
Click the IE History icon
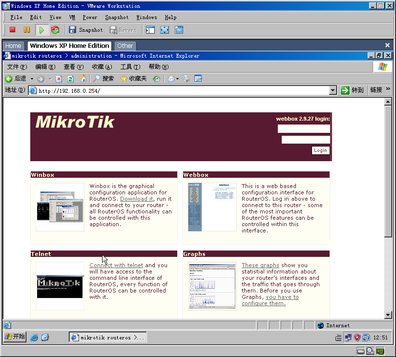[156, 79]
